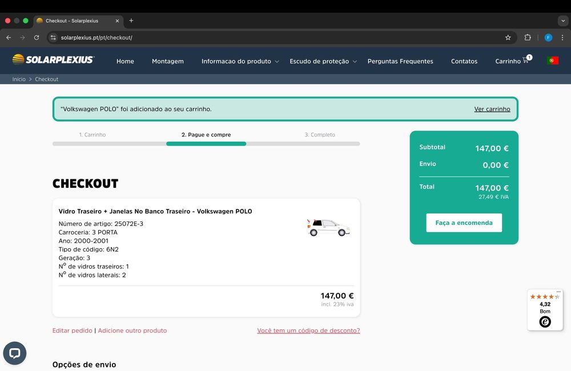Screen dimensions: 571x371
Task: Open the browser extensions puzzle icon
Action: (527, 38)
